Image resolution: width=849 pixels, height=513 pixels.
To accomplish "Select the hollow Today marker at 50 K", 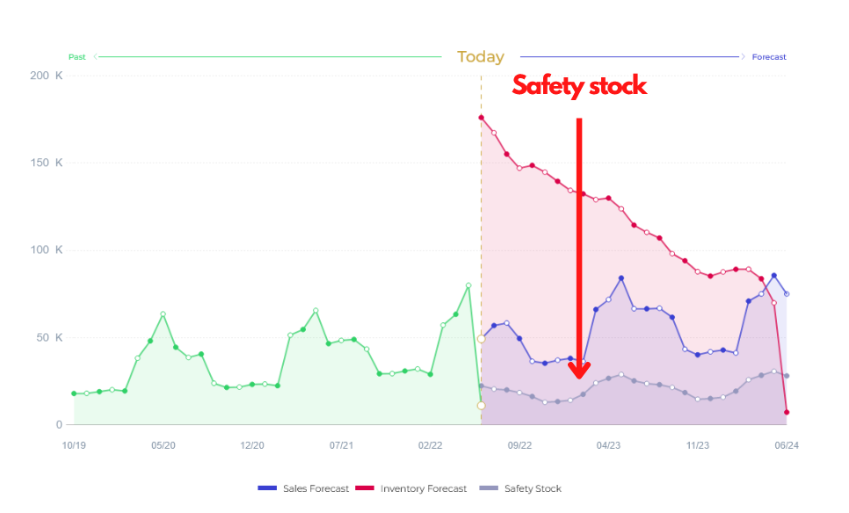I will click(481, 338).
